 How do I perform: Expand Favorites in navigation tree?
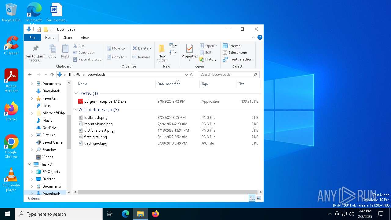coord(32,98)
